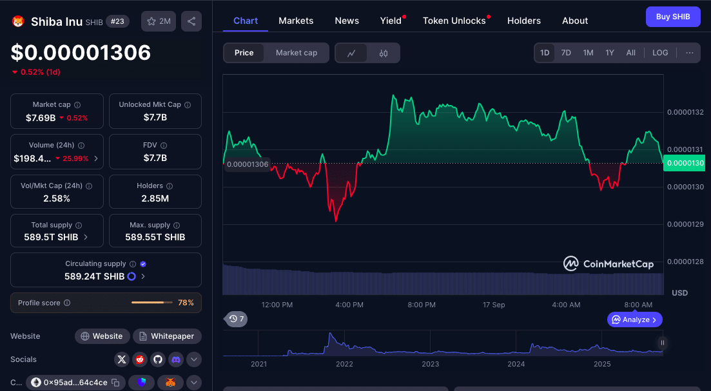Switch to candlestick chart icon
The width and height of the screenshot is (711, 391).
[384, 53]
